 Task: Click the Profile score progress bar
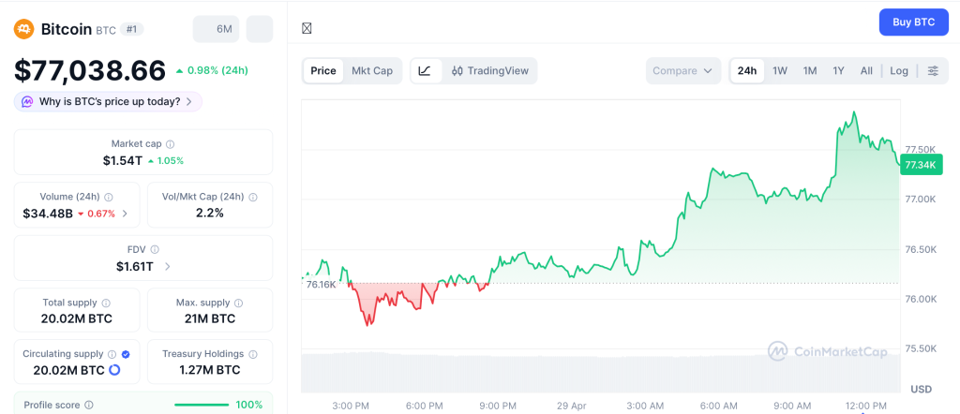(x=202, y=405)
